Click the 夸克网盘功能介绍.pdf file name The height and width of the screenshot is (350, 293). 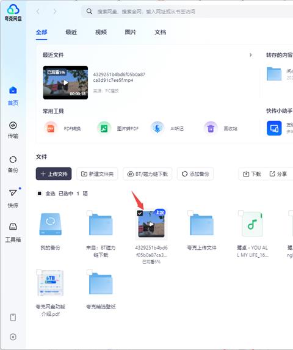tap(51, 310)
